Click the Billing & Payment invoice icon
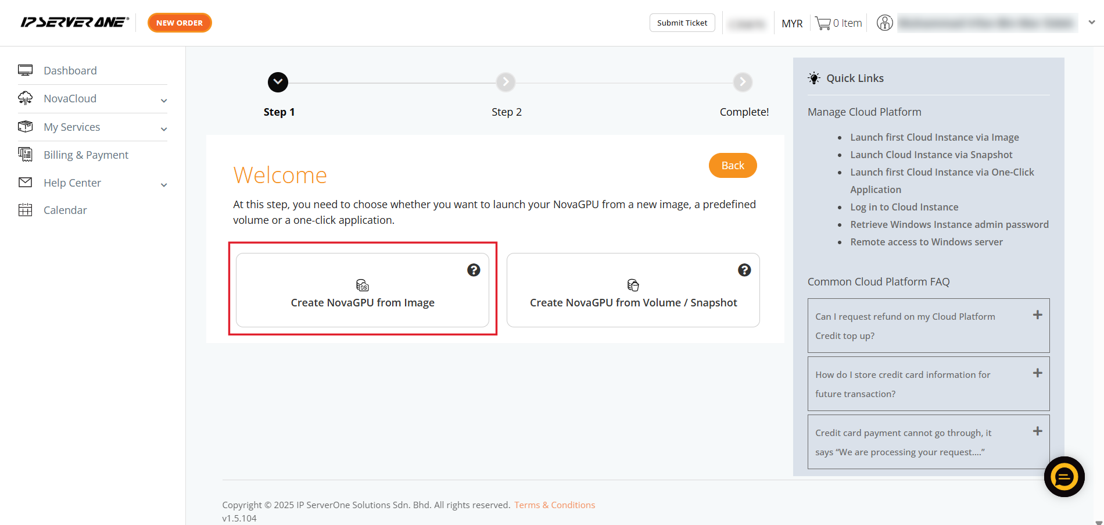Screen dimensions: 1104x525 click(x=26, y=154)
